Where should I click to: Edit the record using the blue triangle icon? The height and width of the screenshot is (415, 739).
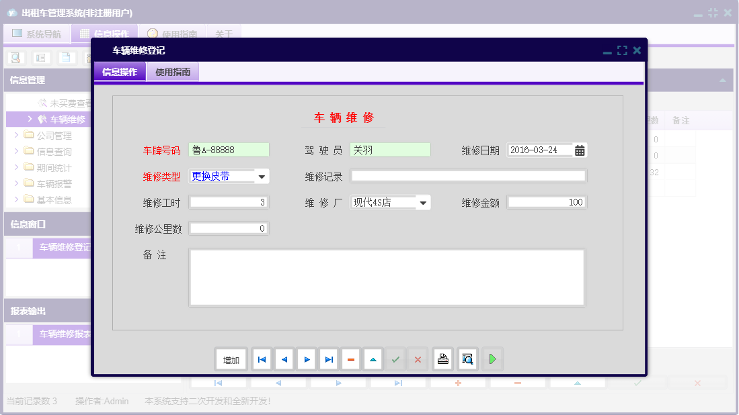[373, 359]
